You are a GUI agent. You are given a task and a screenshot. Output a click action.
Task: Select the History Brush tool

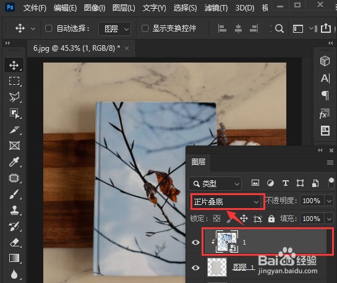pos(14,227)
